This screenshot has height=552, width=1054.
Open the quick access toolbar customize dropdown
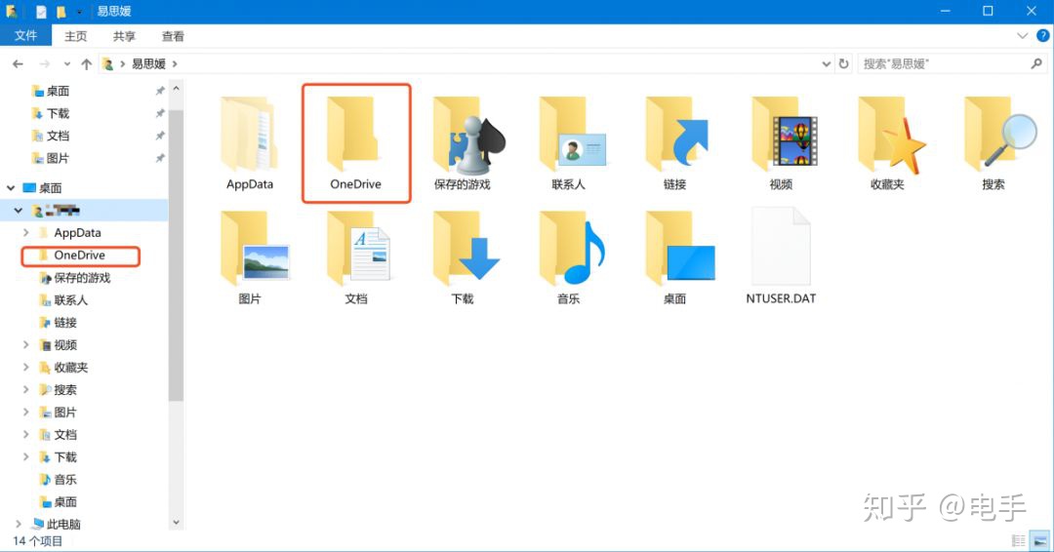[x=79, y=12]
